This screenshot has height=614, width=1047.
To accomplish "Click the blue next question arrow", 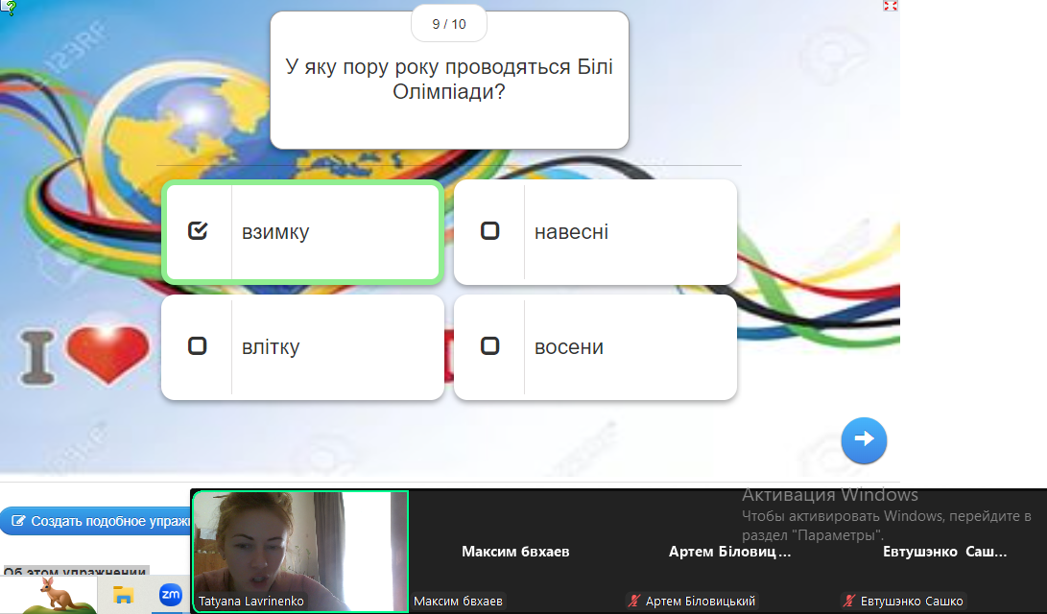I will pyautogui.click(x=864, y=439).
